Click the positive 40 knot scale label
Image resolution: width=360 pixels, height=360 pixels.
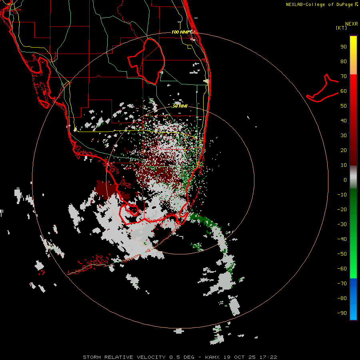(x=344, y=121)
